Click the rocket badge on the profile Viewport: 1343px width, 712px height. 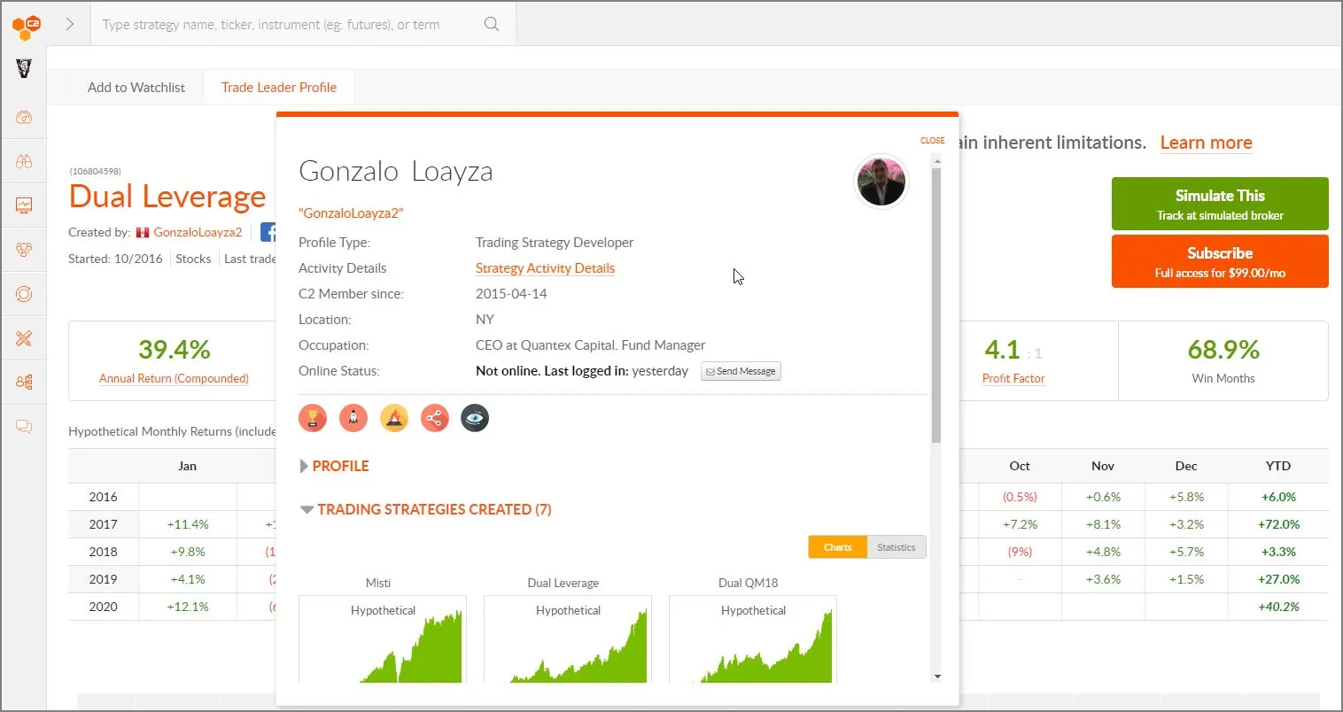[353, 417]
